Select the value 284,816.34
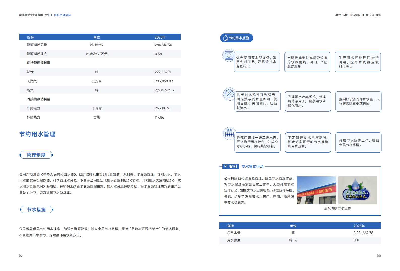400x271 pixels. [x=163, y=45]
